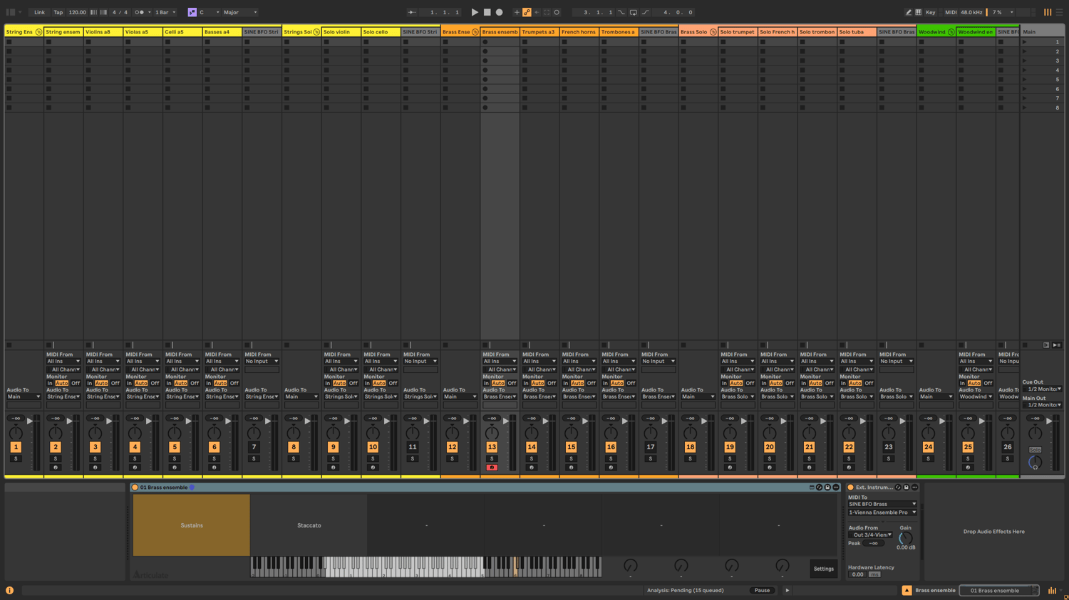Toggle track 13 activator button
Screen dimensions: 1069x600
(492, 447)
